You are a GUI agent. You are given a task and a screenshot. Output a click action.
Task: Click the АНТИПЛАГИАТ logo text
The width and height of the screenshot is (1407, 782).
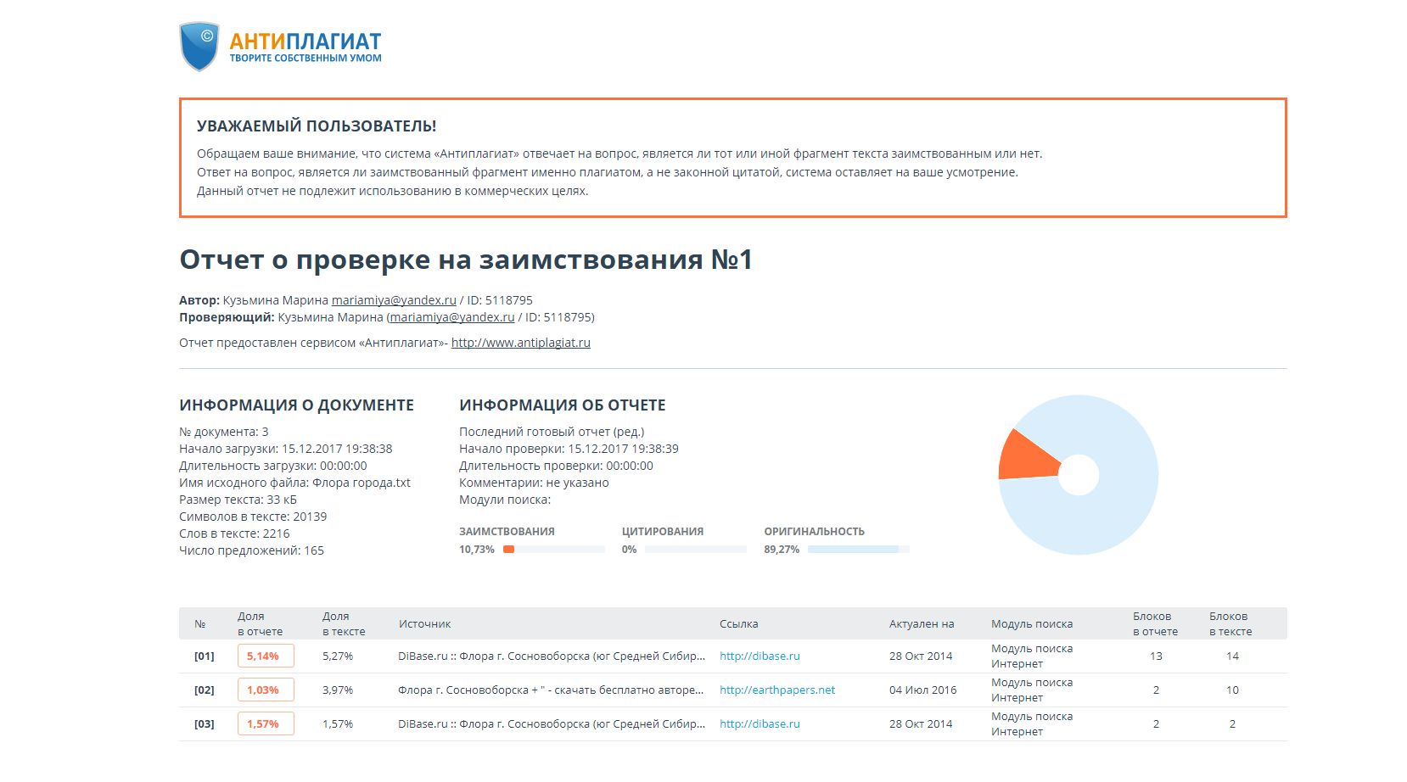(x=306, y=42)
